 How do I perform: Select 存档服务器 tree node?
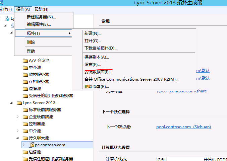coord(39,82)
